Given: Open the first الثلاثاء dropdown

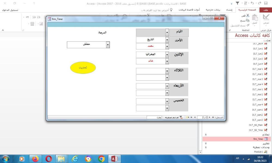Looking at the screenshot, I should pos(167,71).
